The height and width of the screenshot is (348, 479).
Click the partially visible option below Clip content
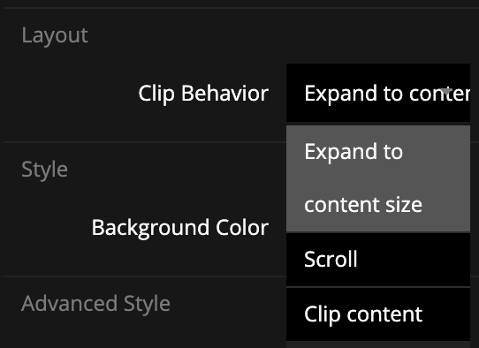[378, 345]
